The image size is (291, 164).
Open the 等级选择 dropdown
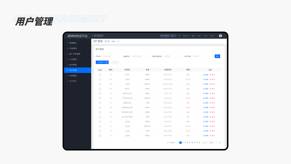click(201, 56)
